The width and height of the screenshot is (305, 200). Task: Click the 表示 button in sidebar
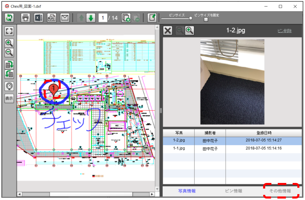pyautogui.click(x=9, y=98)
